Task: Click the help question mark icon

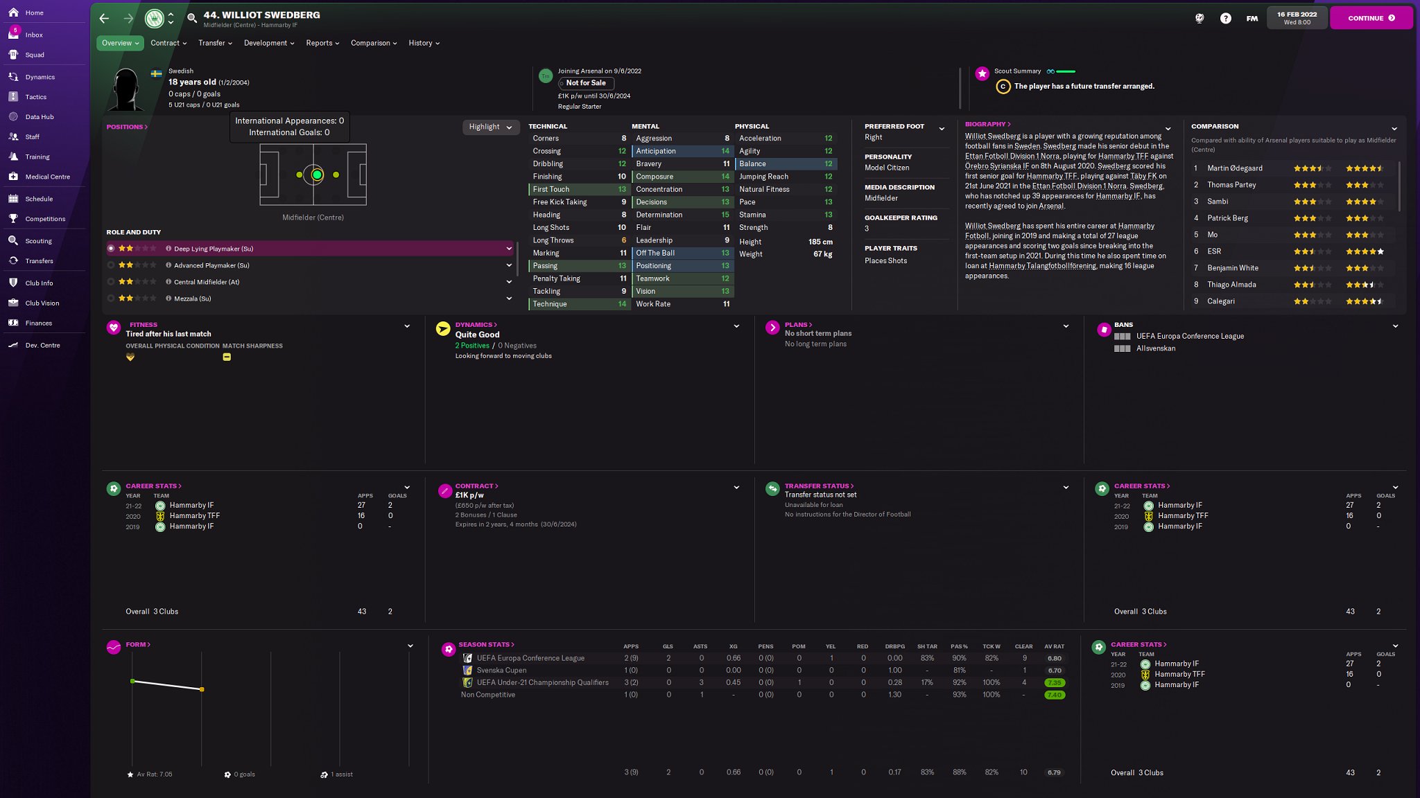Action: [x=1225, y=19]
